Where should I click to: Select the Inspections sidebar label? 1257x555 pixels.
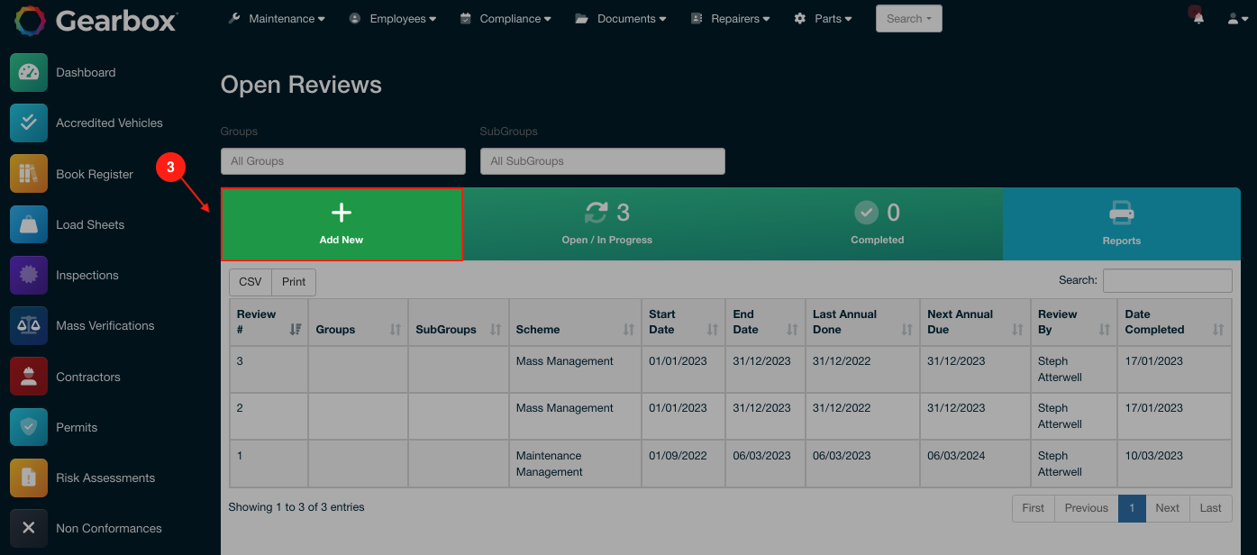pyautogui.click(x=87, y=275)
